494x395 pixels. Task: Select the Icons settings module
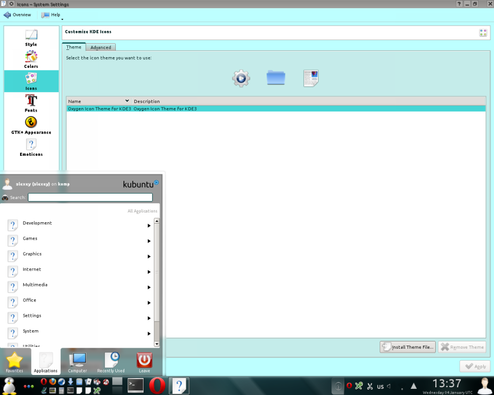31,81
